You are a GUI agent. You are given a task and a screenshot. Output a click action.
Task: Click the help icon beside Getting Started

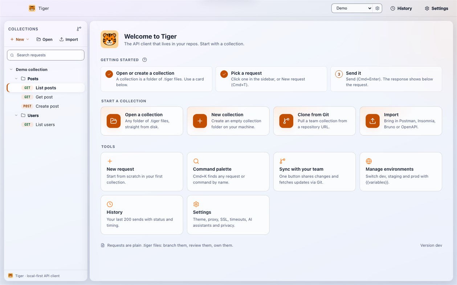click(x=144, y=60)
